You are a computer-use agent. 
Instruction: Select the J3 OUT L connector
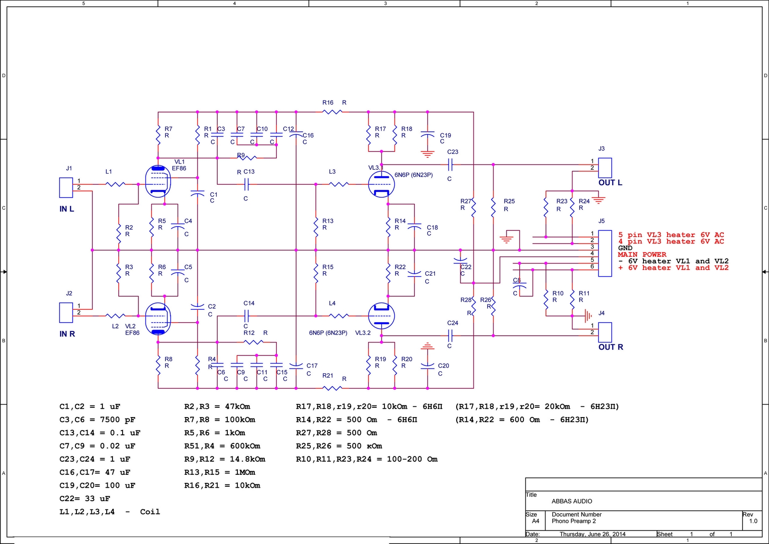coord(605,168)
